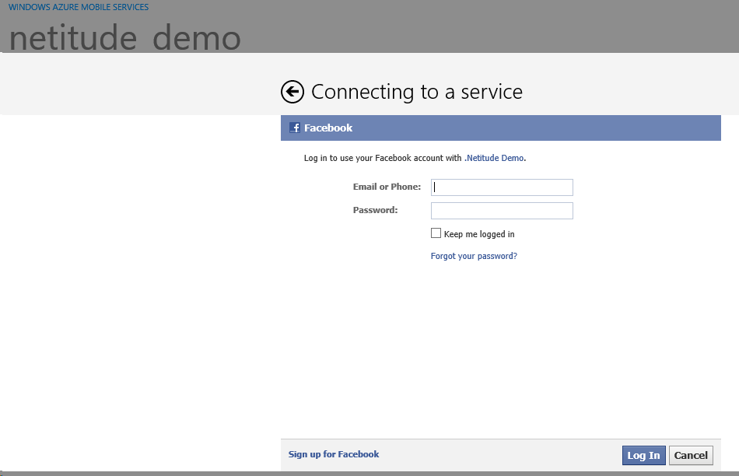739x476 pixels.
Task: Click the Windows Azure Mobile Services heading
Action: click(x=79, y=7)
